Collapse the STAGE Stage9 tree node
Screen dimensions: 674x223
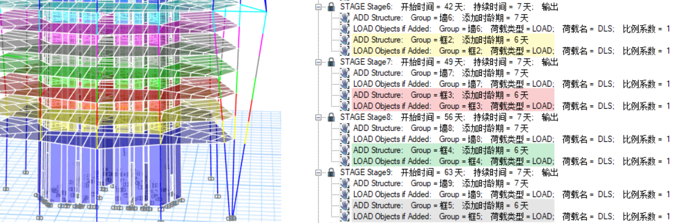[318, 173]
